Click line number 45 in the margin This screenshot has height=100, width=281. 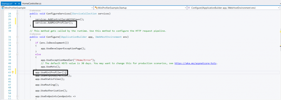10,79
